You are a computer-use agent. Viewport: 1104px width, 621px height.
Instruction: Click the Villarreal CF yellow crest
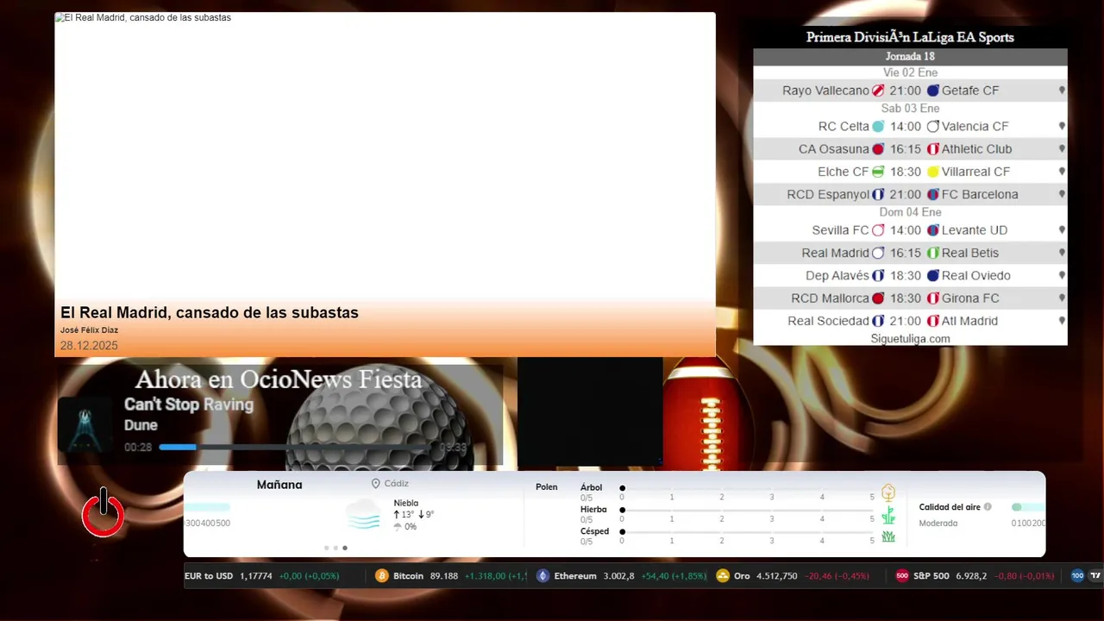coord(932,172)
